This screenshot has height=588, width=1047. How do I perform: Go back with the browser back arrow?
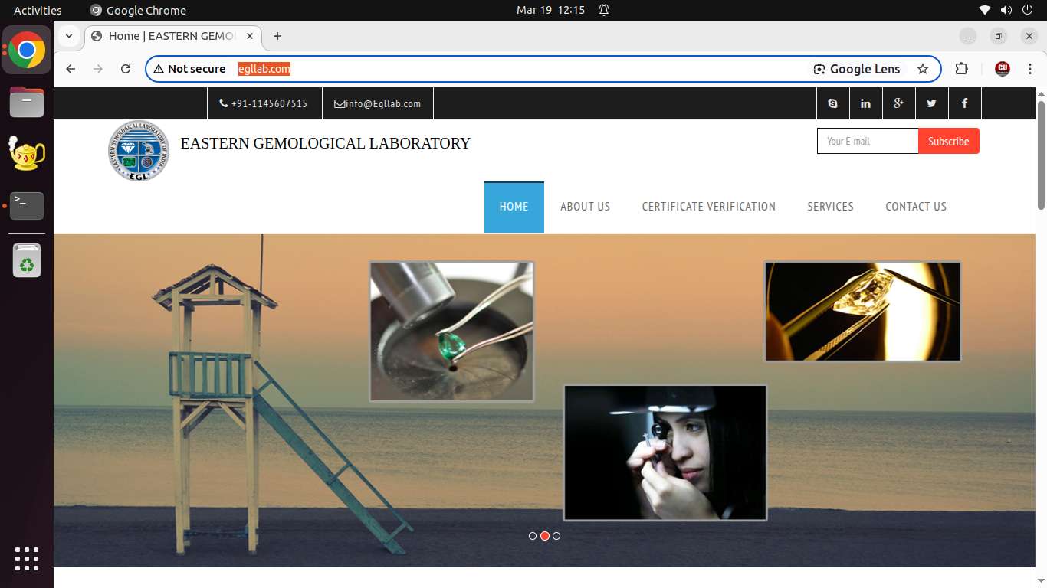tap(71, 69)
